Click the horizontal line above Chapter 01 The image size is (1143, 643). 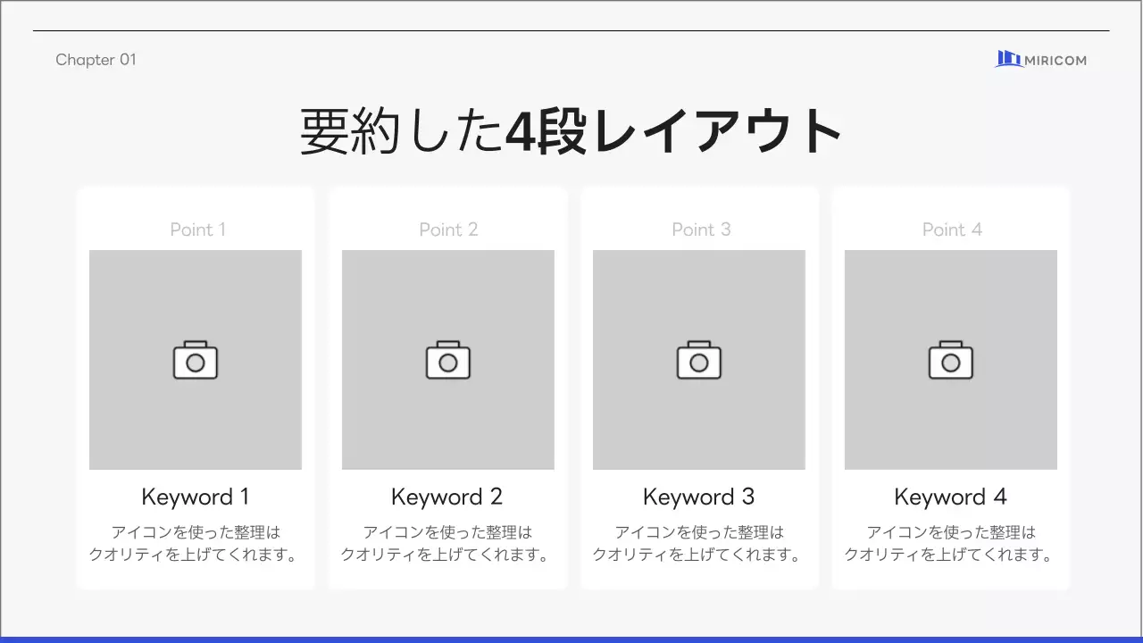coord(571,29)
